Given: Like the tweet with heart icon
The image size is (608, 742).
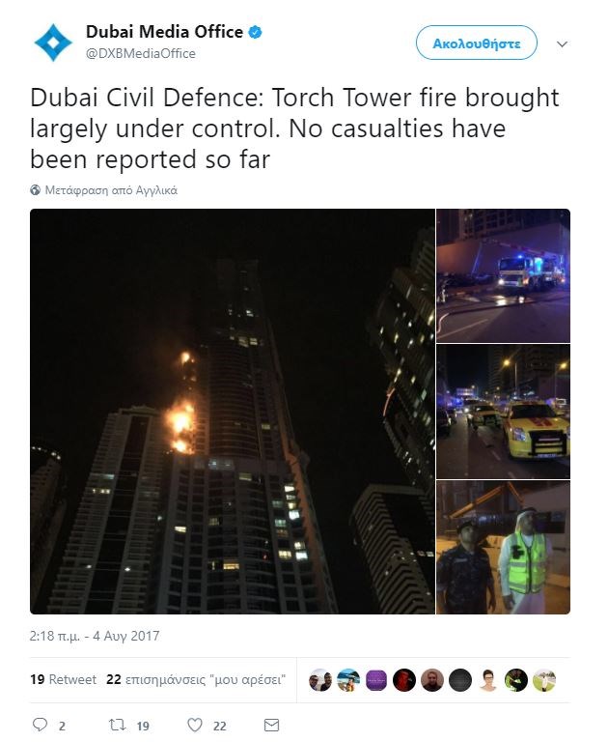Looking at the screenshot, I should coord(195,725).
